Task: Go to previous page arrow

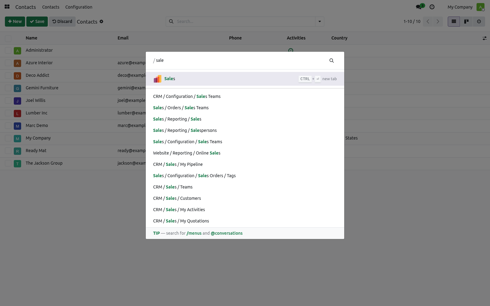Action: pos(428,21)
